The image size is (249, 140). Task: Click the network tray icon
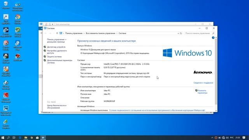(x=223, y=138)
